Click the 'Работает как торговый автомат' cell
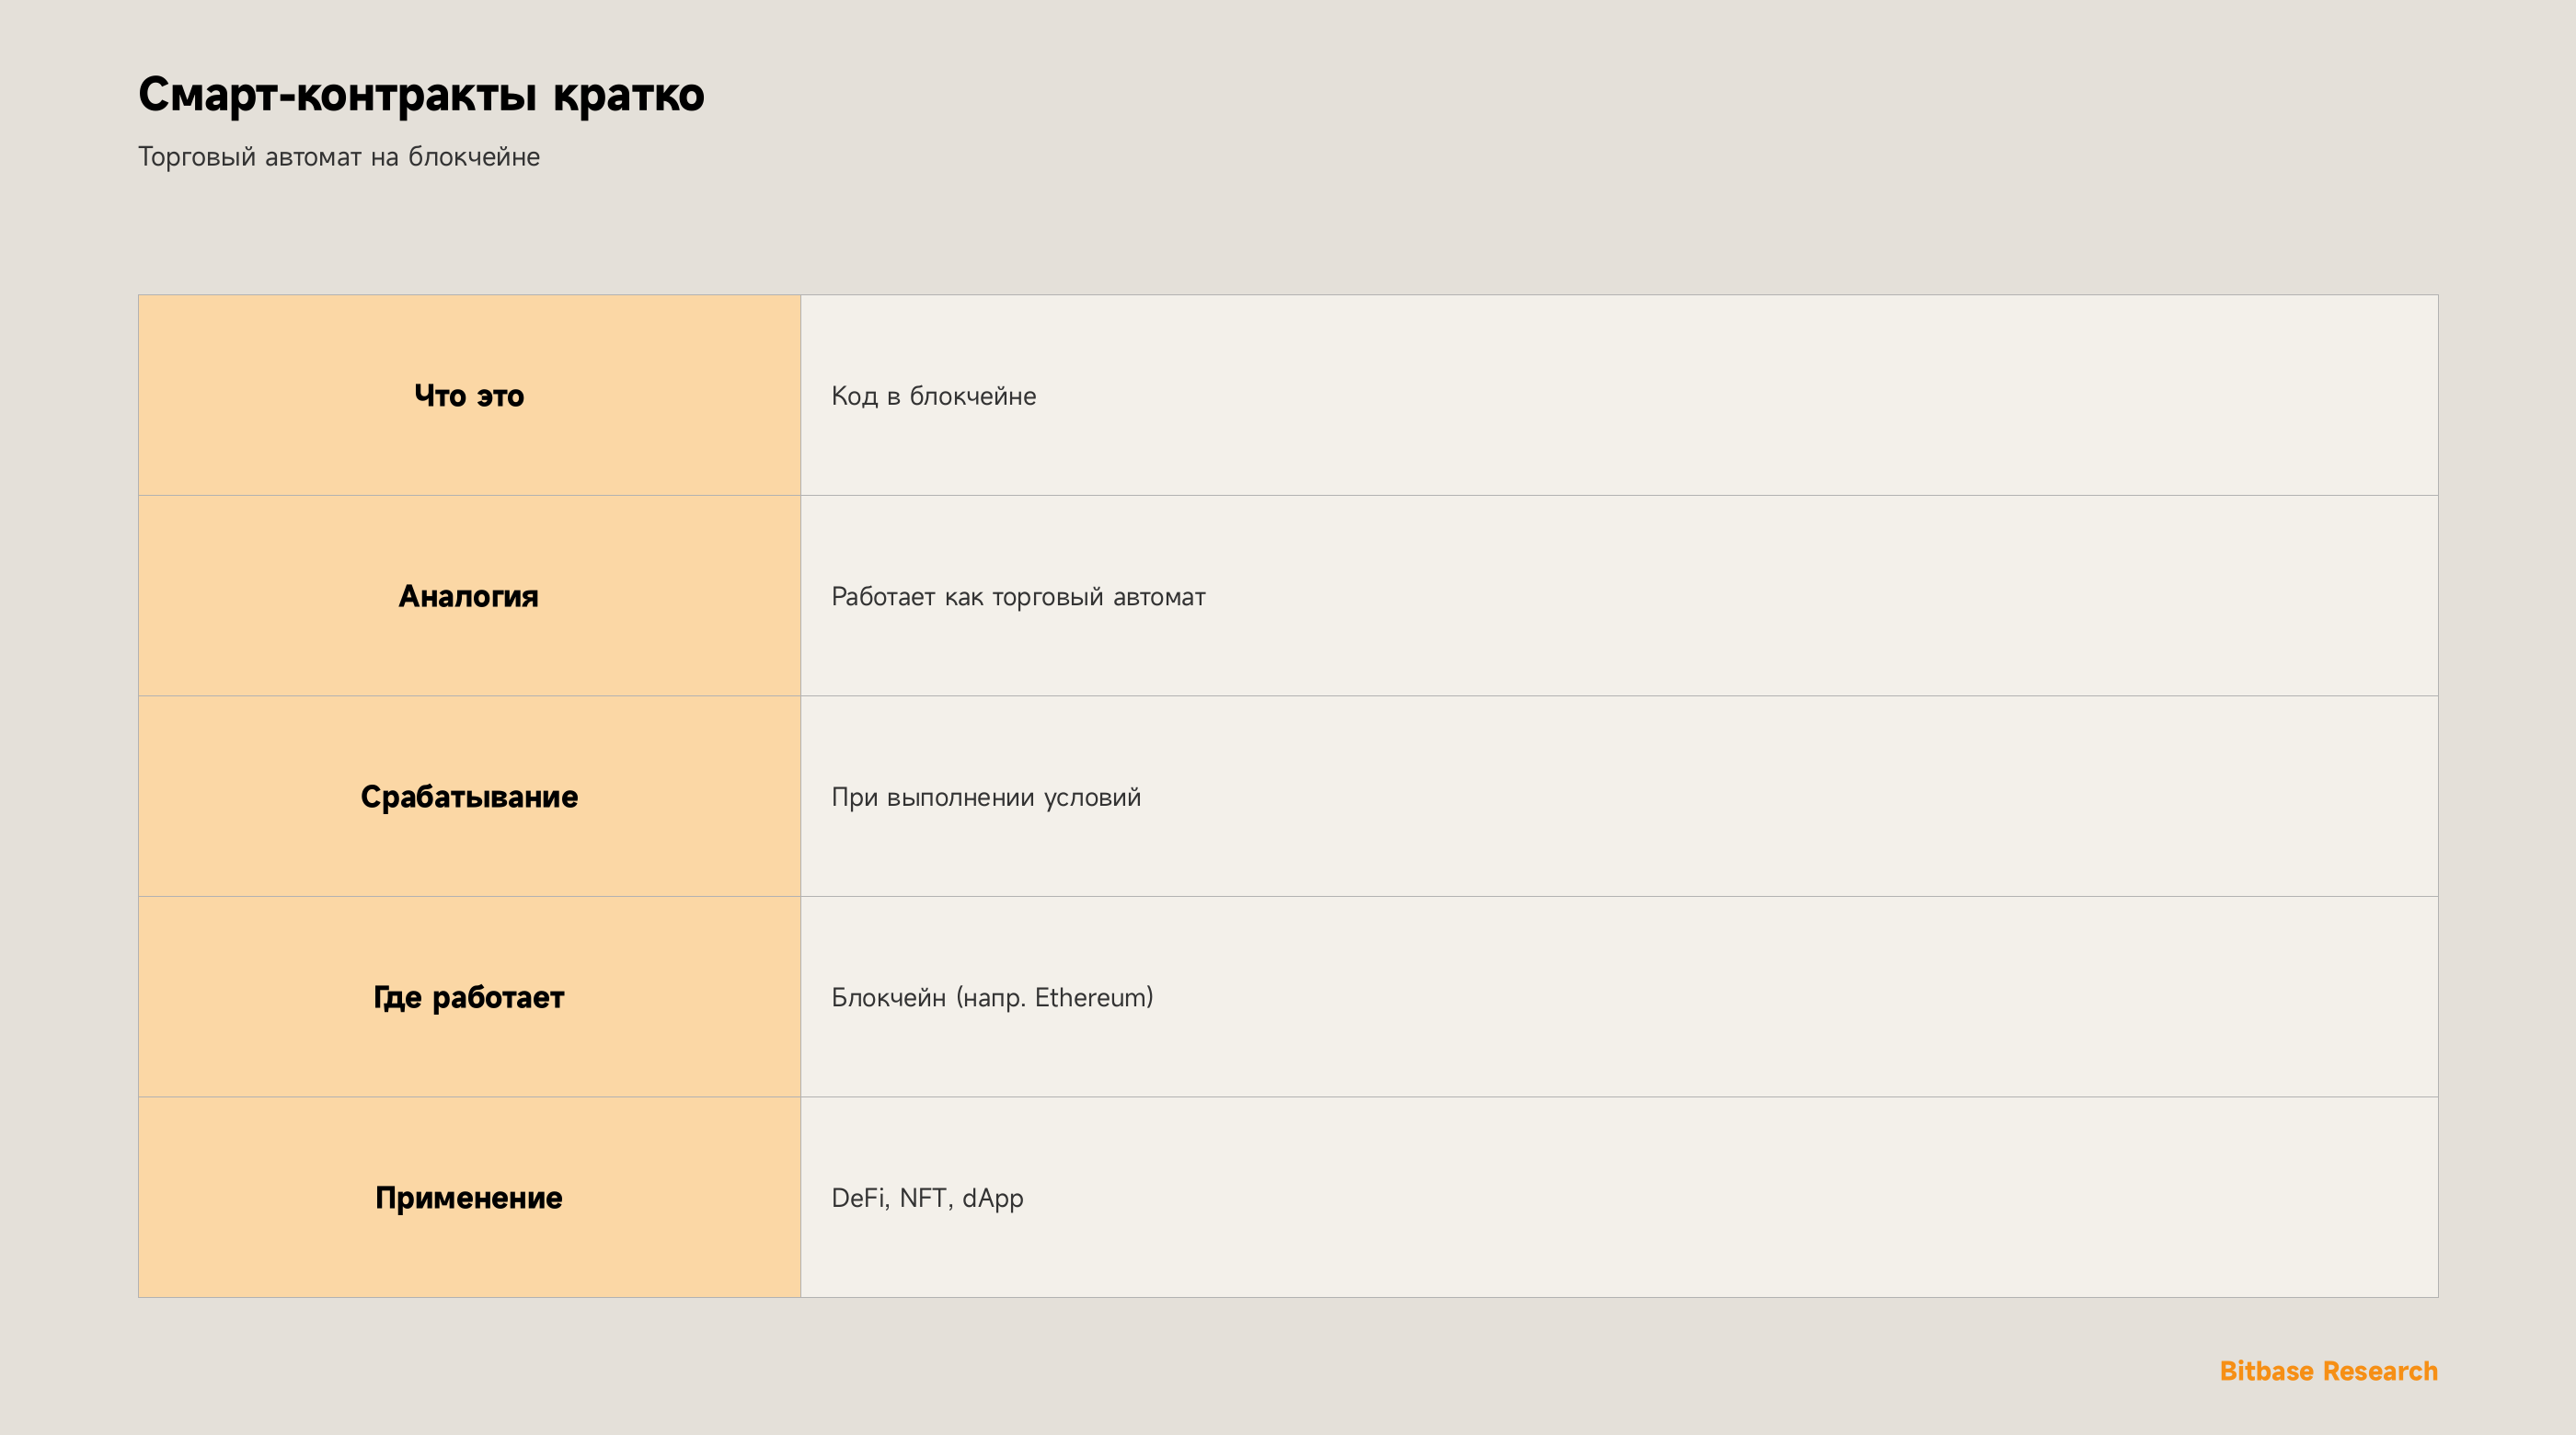Screen dimensions: 2576x1435 click(1619, 596)
